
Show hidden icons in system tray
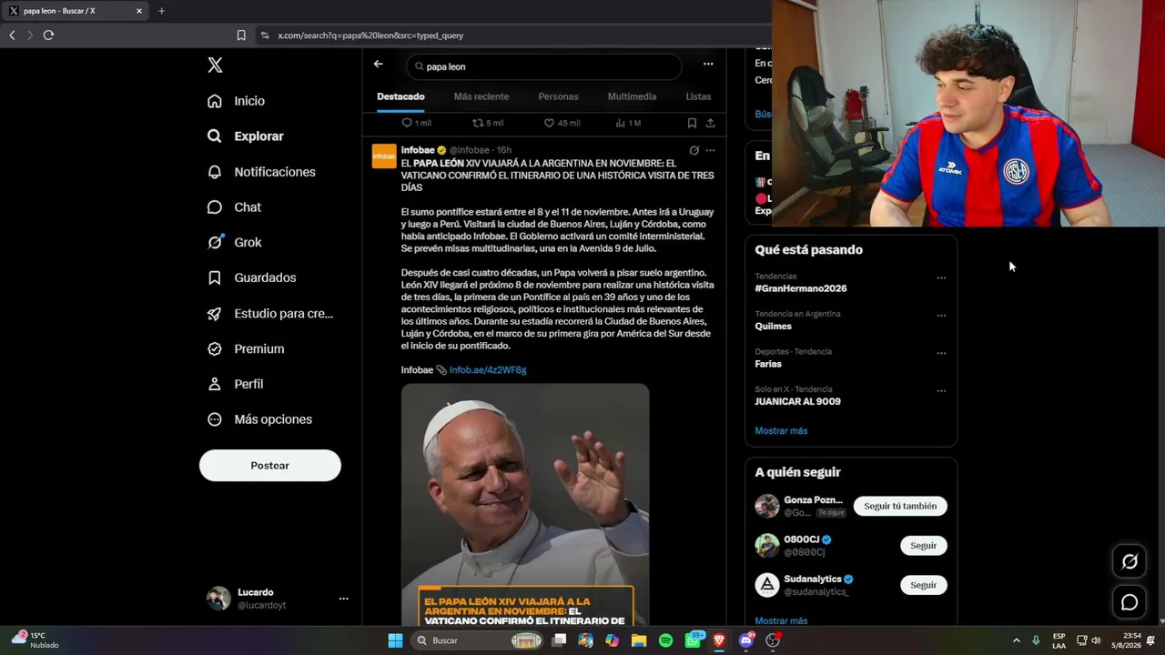tap(1017, 640)
